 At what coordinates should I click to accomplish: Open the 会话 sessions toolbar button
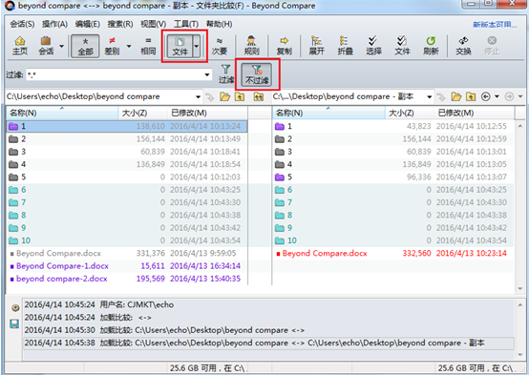pos(46,46)
